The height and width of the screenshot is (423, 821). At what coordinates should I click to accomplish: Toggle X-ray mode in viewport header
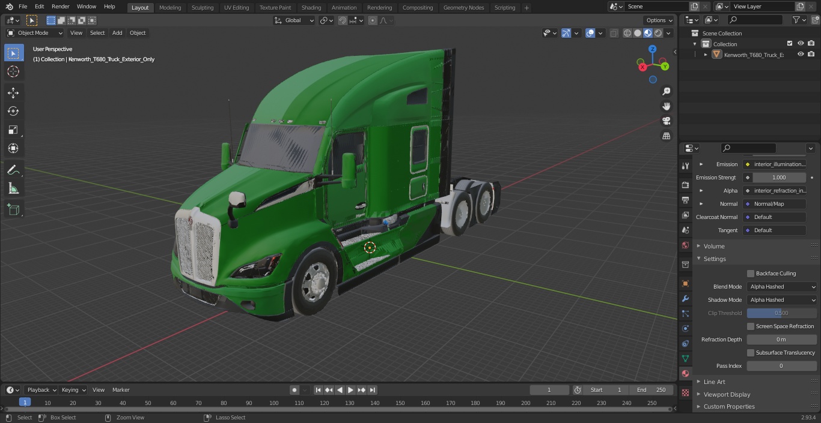pos(614,33)
